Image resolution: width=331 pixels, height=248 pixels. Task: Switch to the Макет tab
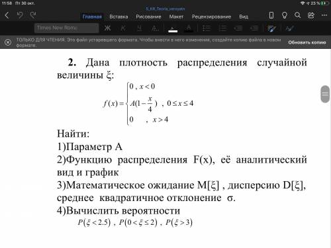coord(176,17)
